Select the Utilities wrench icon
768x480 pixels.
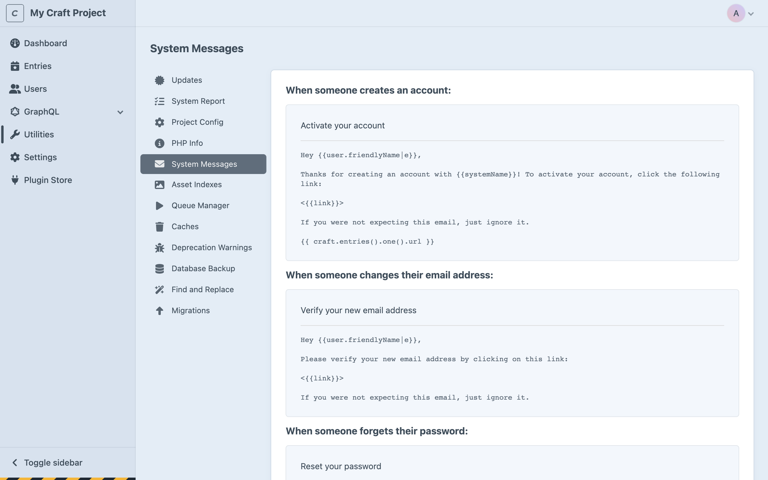[x=15, y=134]
